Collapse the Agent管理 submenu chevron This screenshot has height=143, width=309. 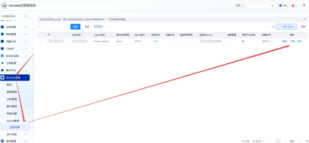coord(26,121)
